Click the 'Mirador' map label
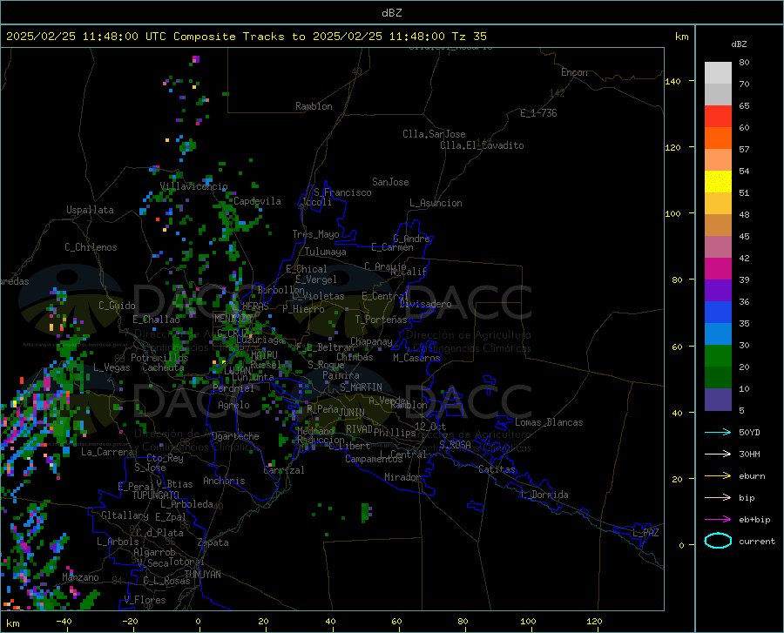 pyautogui.click(x=402, y=478)
